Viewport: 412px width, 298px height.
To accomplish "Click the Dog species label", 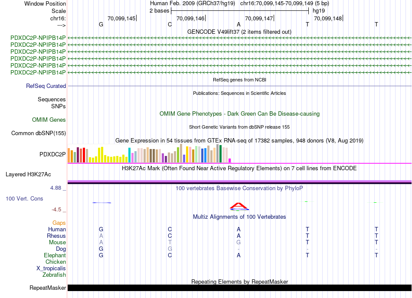I will [61, 249].
